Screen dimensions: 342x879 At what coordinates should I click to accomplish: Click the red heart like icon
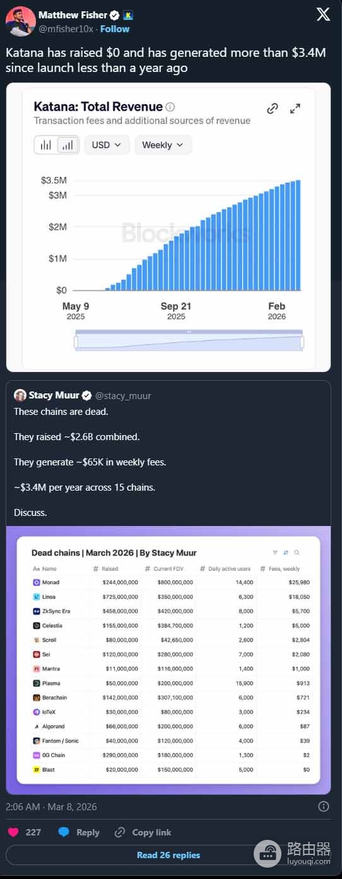coord(13,832)
